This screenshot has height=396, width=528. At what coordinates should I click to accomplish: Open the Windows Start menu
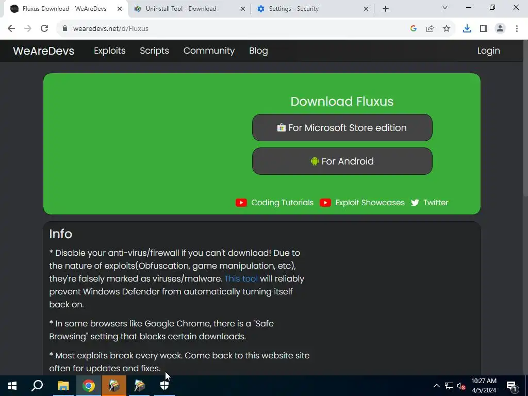coord(12,386)
